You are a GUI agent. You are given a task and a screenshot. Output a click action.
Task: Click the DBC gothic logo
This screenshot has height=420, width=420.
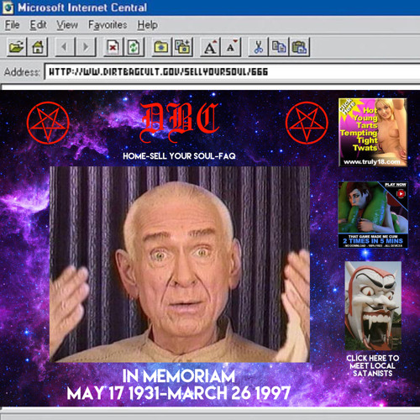coord(179,123)
